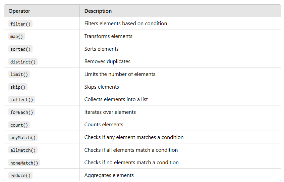
Task: Select the collect() code label
Action: click(x=21, y=99)
